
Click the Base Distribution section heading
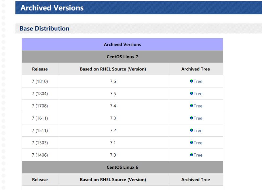[45, 28]
